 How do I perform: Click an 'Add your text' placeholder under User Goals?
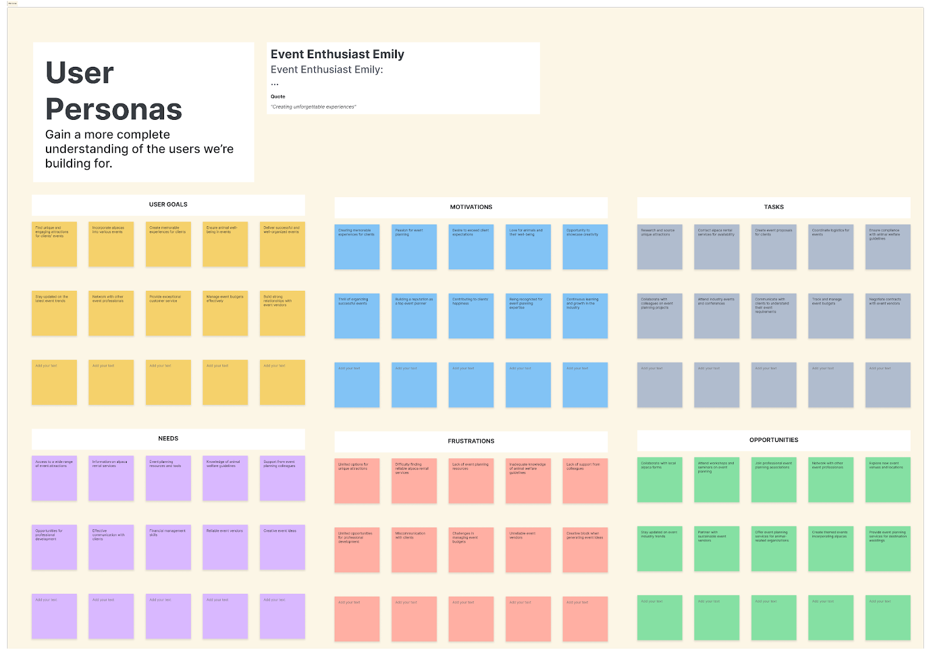54,382
